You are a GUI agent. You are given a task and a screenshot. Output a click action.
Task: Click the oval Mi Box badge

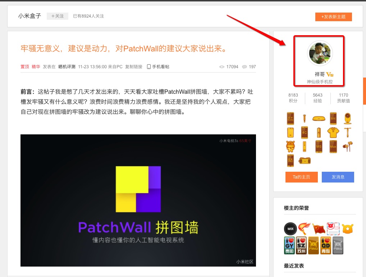[x=319, y=119]
